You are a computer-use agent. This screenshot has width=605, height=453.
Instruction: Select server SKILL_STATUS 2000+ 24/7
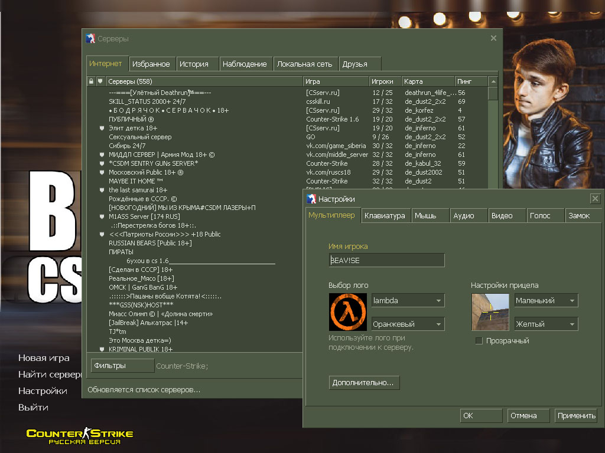coord(287,101)
